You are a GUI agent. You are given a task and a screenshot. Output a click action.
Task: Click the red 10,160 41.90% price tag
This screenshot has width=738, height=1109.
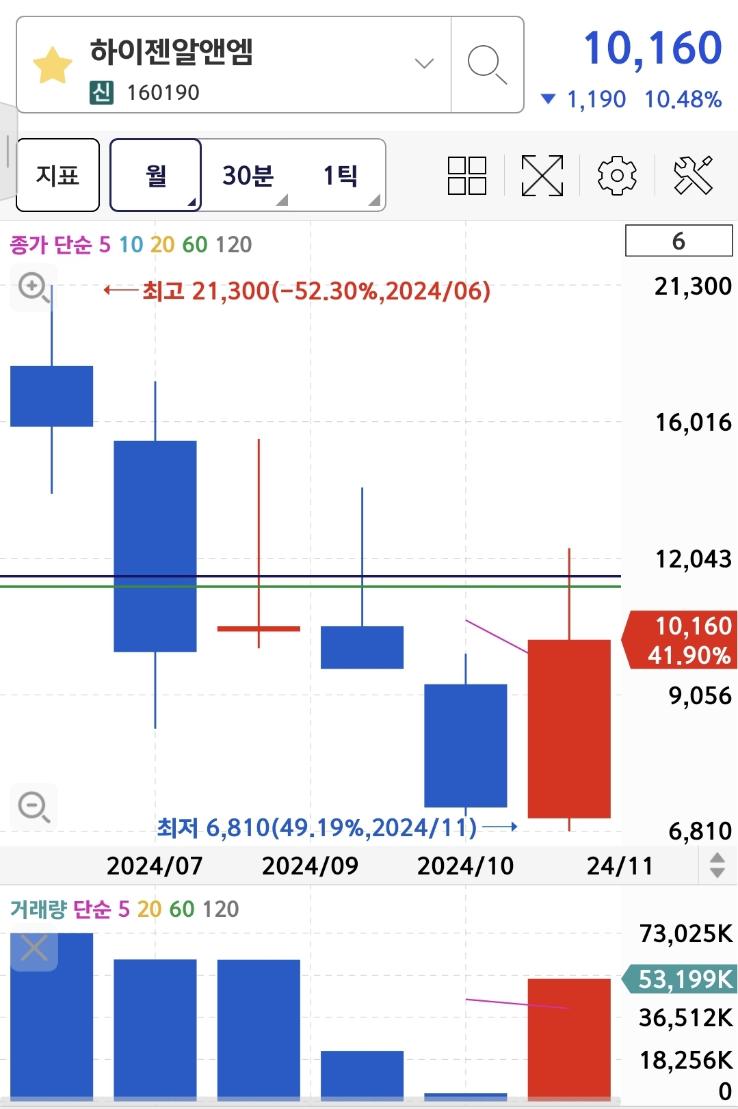[679, 640]
